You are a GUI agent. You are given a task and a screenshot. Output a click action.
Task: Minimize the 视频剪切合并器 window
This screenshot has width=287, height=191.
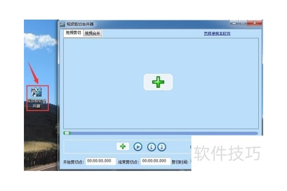[234, 23]
